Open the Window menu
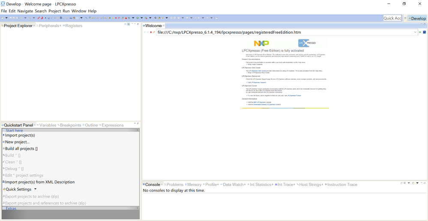 click(79, 11)
